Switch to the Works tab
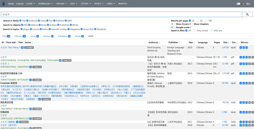The width and height of the screenshot is (254, 129). coord(79,36)
